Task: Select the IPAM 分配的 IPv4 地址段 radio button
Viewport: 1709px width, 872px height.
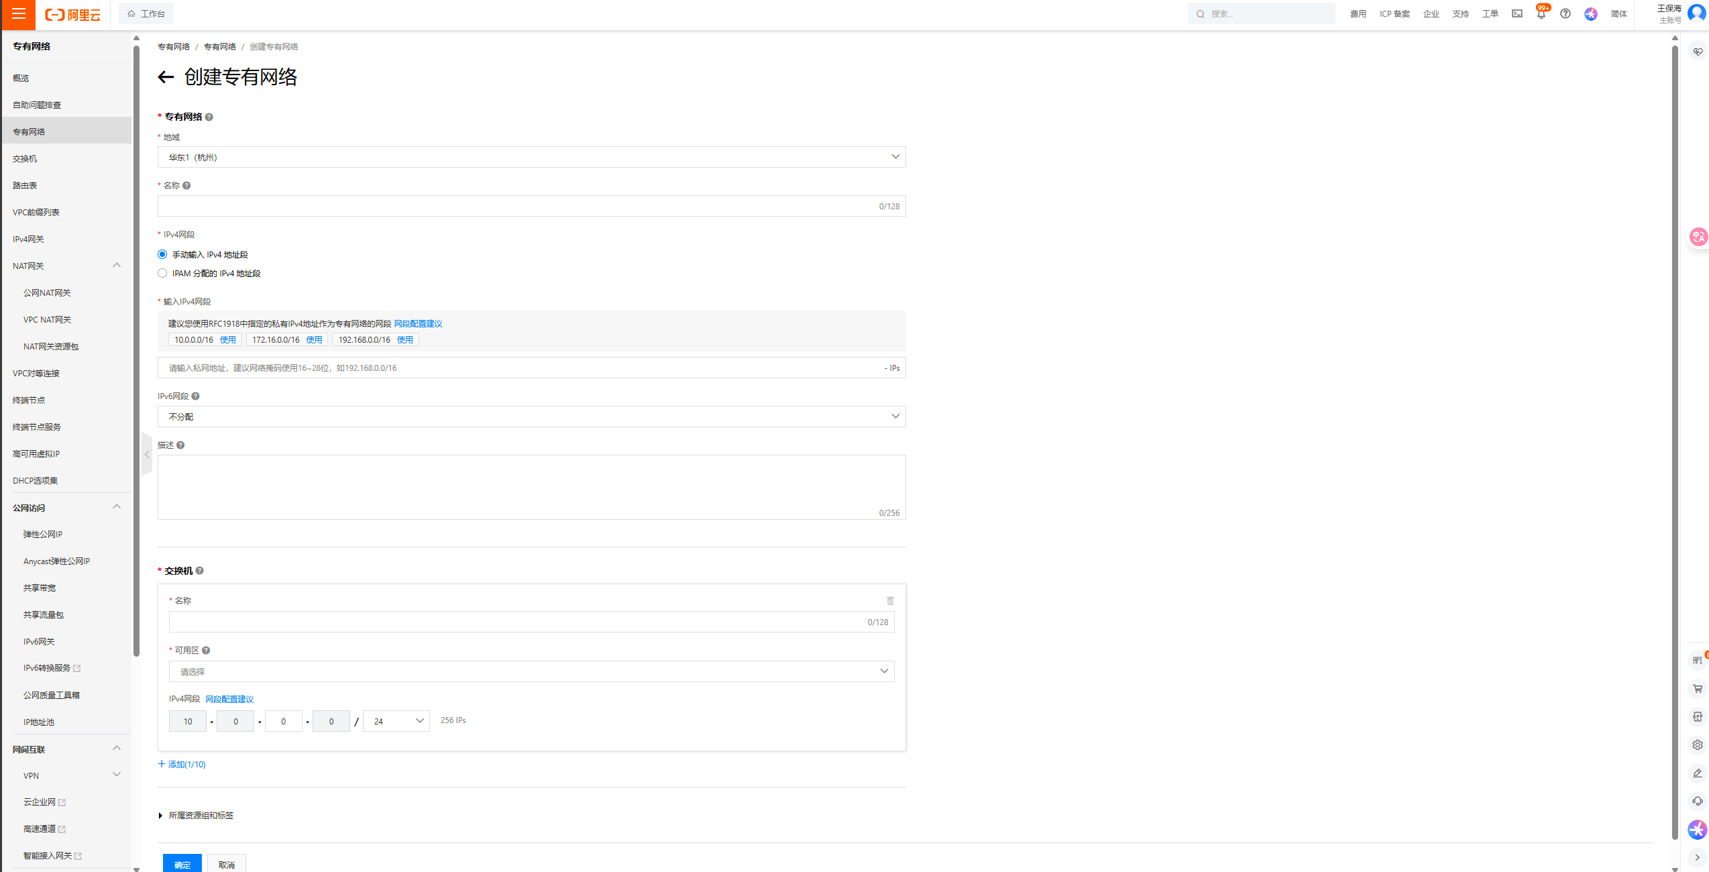Action: tap(162, 273)
